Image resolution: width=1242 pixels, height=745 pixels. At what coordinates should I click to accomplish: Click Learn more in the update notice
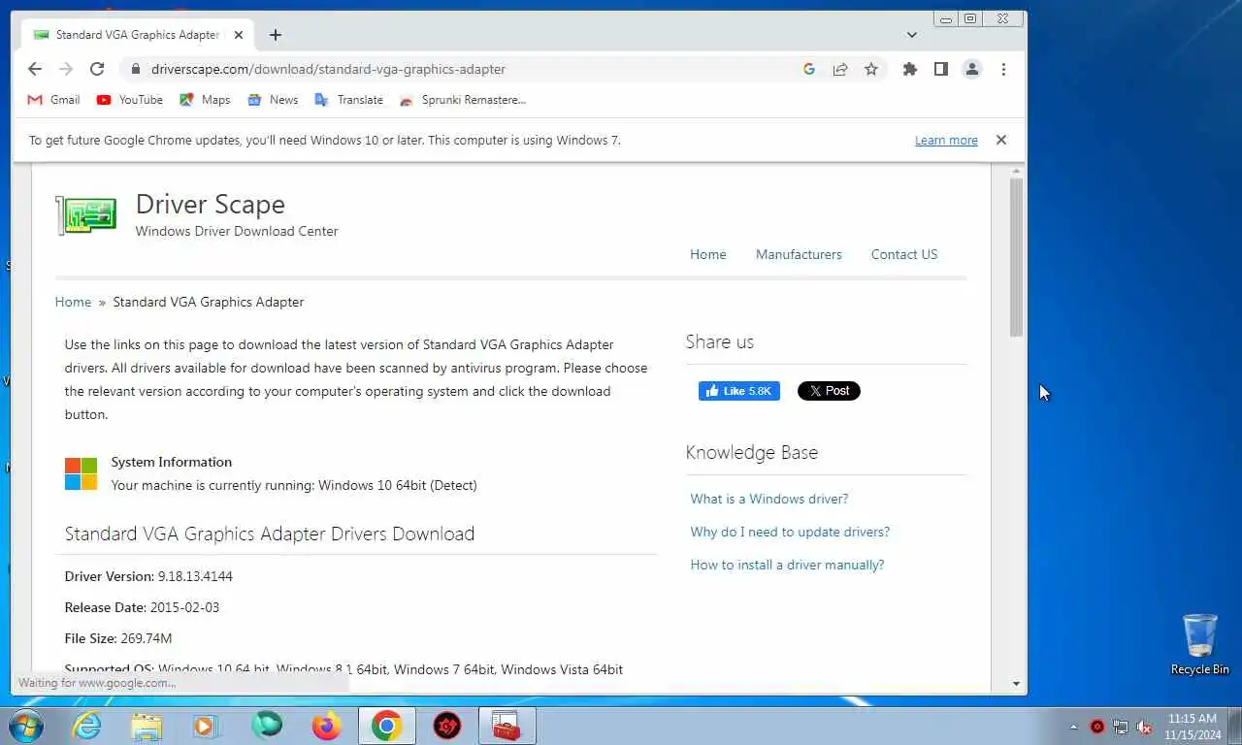click(946, 141)
